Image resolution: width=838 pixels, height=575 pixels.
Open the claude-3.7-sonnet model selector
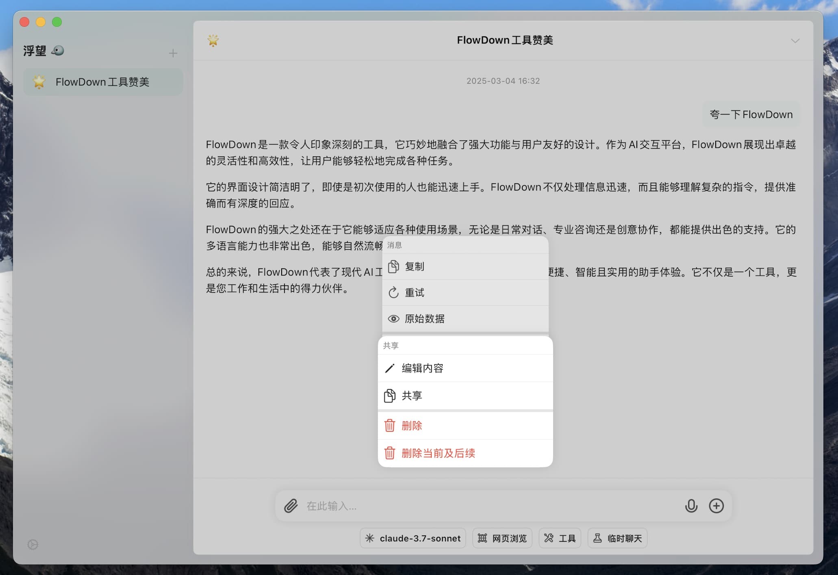point(413,538)
